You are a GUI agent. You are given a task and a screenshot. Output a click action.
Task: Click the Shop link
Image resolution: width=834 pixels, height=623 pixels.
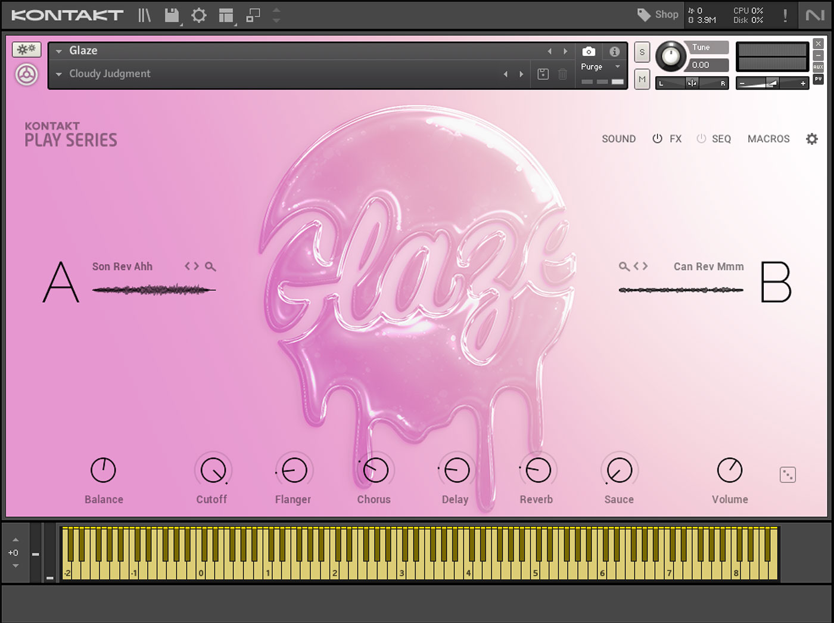click(x=667, y=14)
